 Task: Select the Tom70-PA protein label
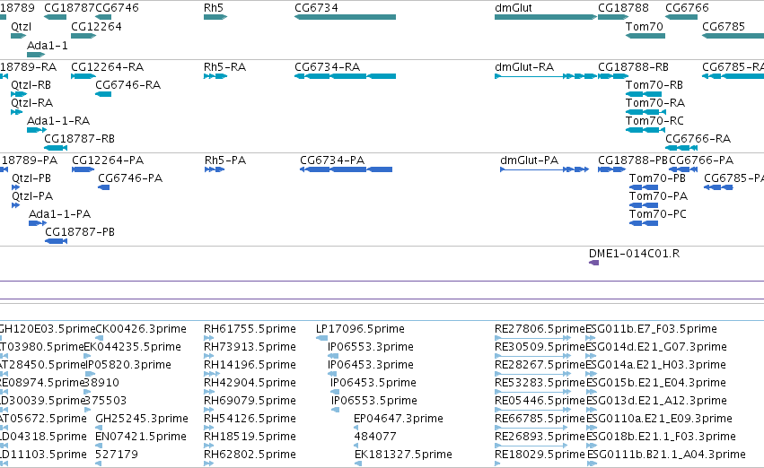pos(658,196)
